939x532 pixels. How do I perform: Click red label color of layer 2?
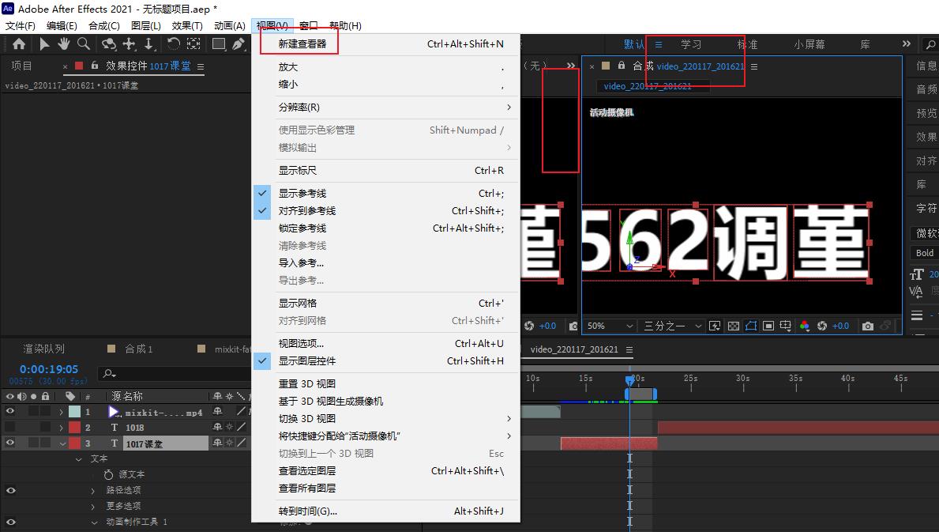[x=74, y=427]
